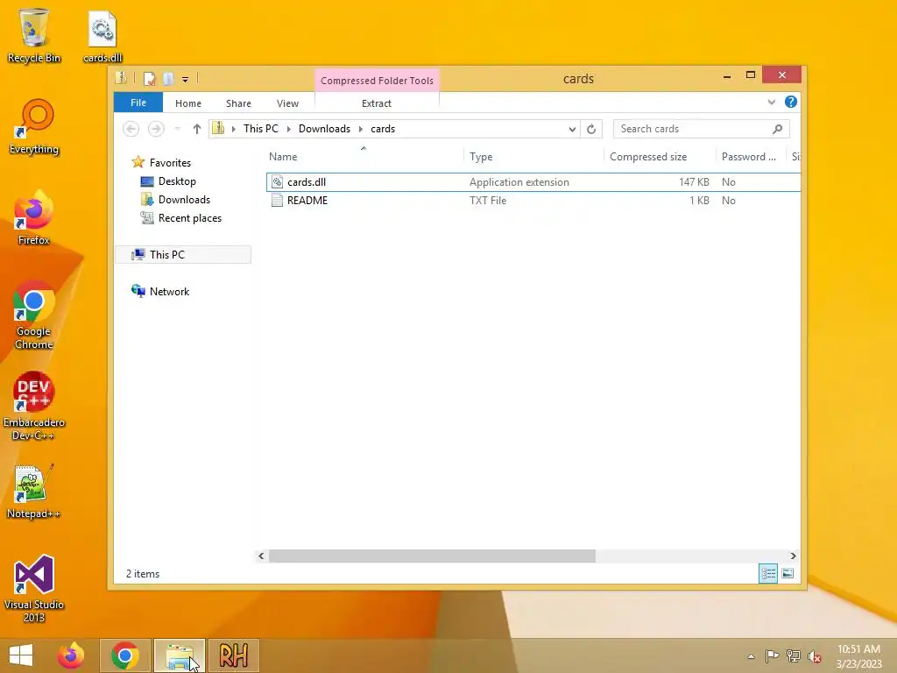Click the Downloads breadcrumb in the address bar
Screen dimensions: 897x673
pyautogui.click(x=324, y=129)
